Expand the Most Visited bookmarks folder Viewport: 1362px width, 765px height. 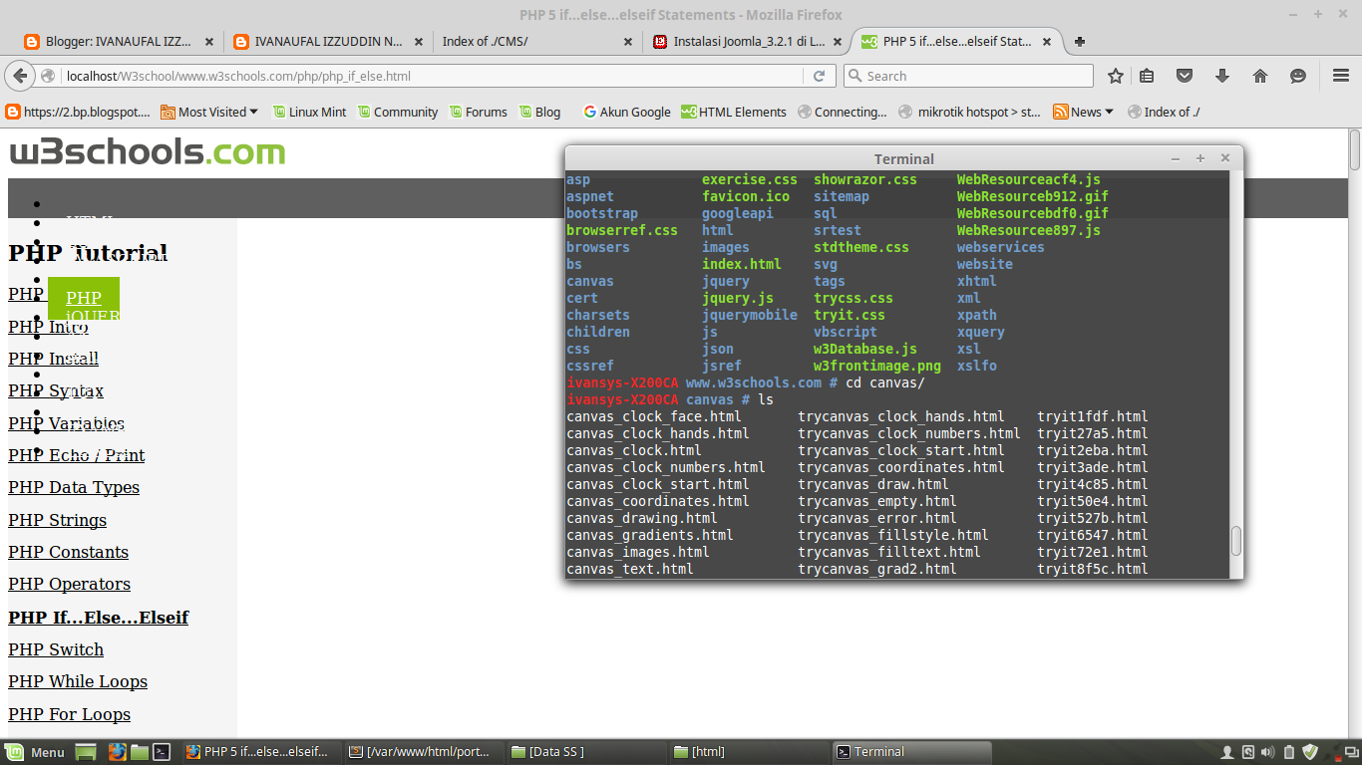click(209, 113)
